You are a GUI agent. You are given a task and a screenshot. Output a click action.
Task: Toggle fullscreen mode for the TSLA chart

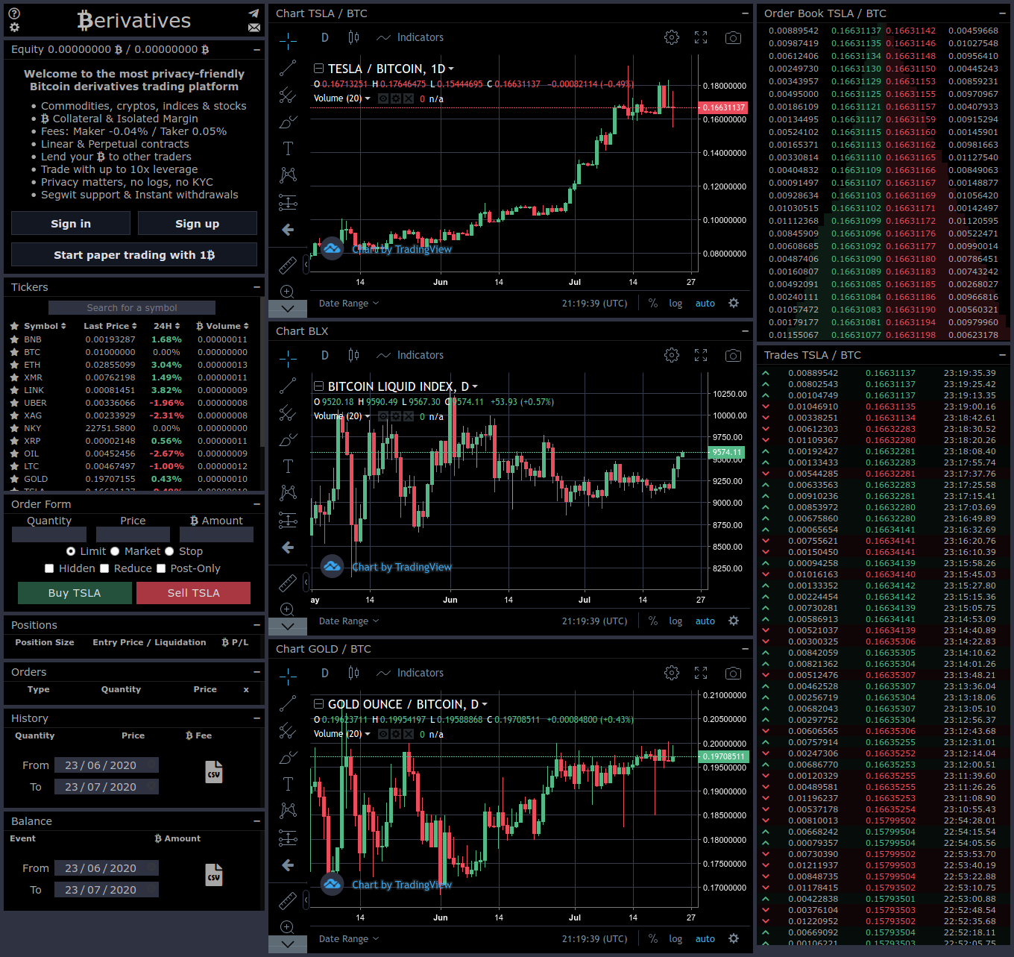pyautogui.click(x=701, y=37)
